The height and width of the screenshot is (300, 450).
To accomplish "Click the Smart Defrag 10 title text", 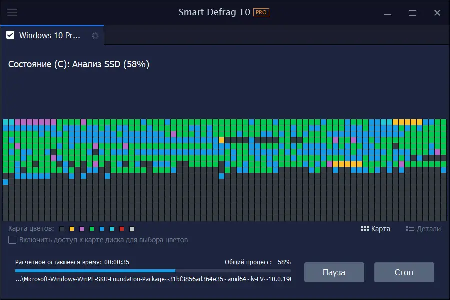I will click(x=214, y=12).
